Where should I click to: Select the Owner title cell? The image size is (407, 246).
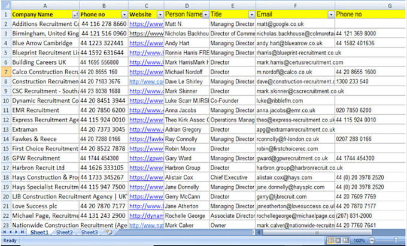tap(232, 225)
